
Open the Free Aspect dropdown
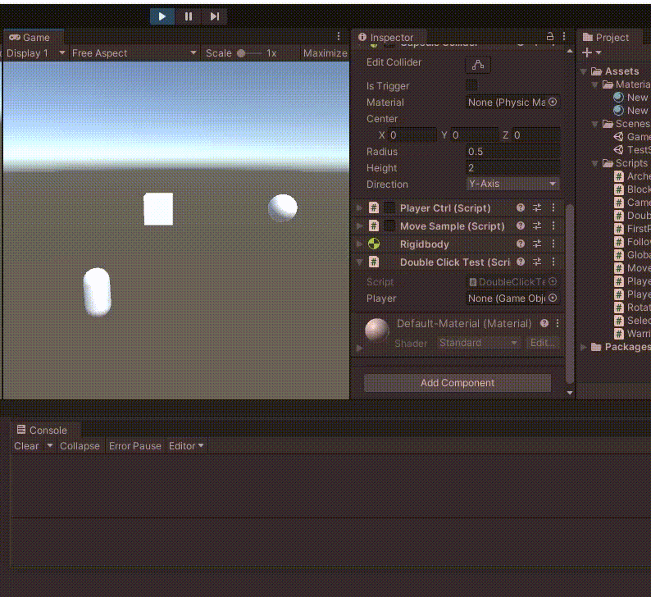pyautogui.click(x=134, y=53)
